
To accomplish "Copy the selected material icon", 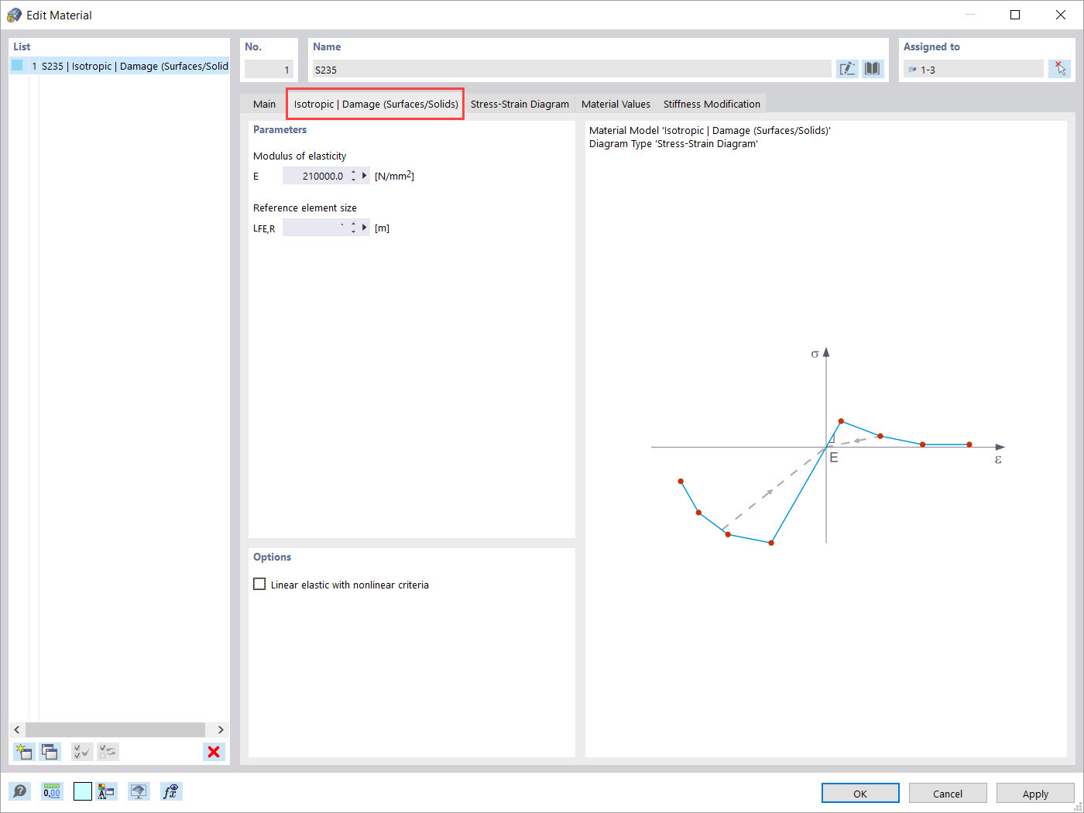I will [x=50, y=751].
